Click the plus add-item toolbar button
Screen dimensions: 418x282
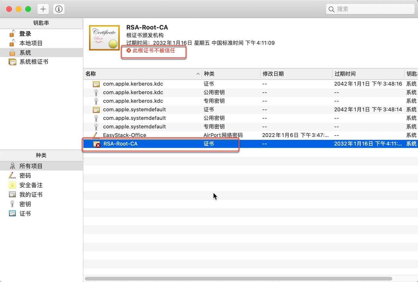(43, 9)
